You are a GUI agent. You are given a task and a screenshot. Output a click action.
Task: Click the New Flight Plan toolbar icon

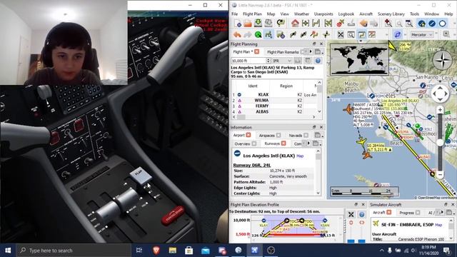pyautogui.click(x=238, y=23)
